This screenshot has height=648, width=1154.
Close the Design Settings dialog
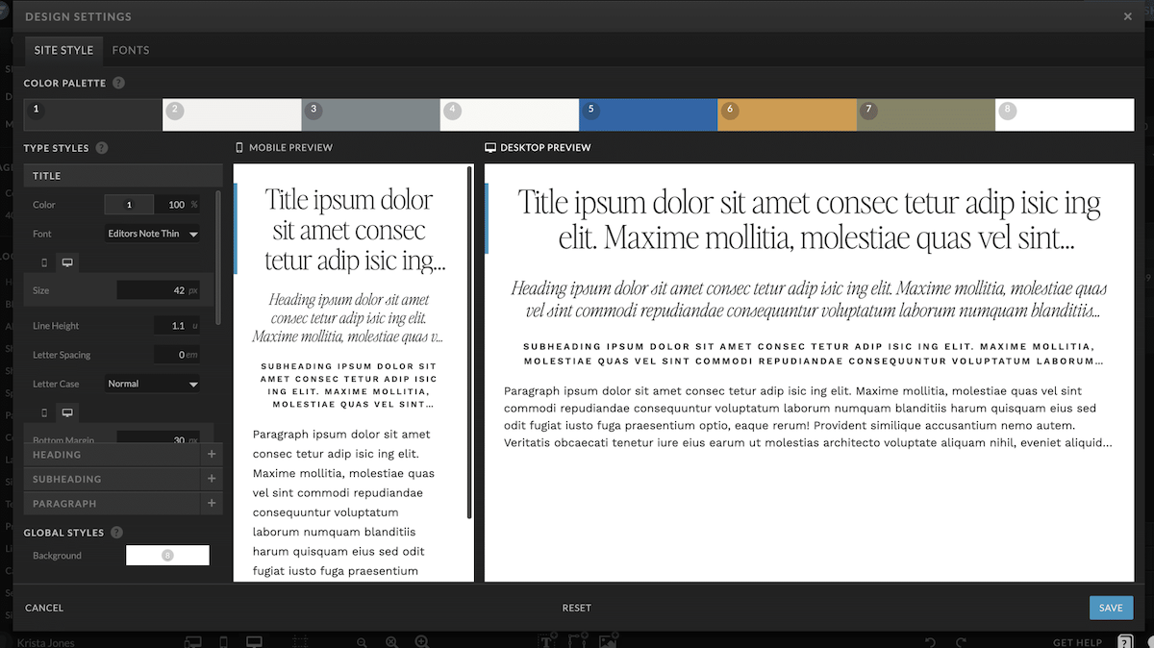coord(1127,16)
